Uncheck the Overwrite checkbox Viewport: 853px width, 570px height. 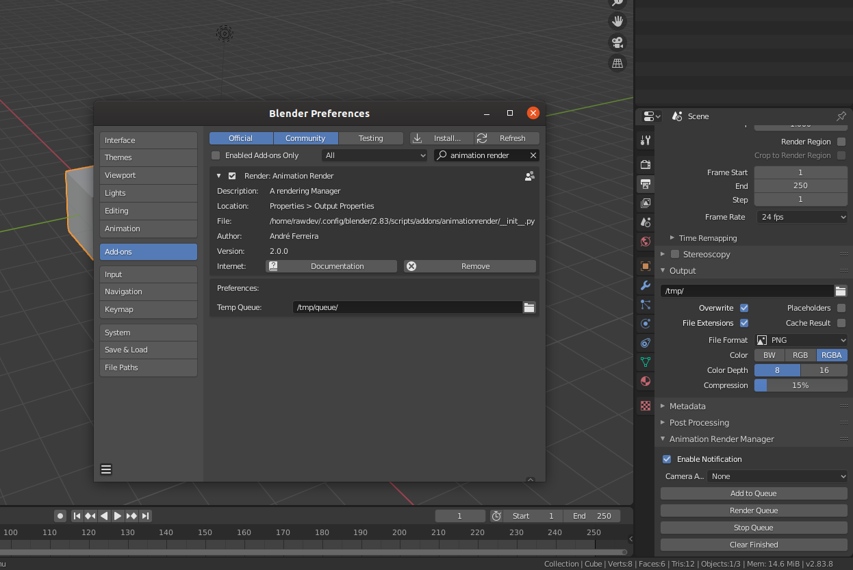(x=744, y=308)
